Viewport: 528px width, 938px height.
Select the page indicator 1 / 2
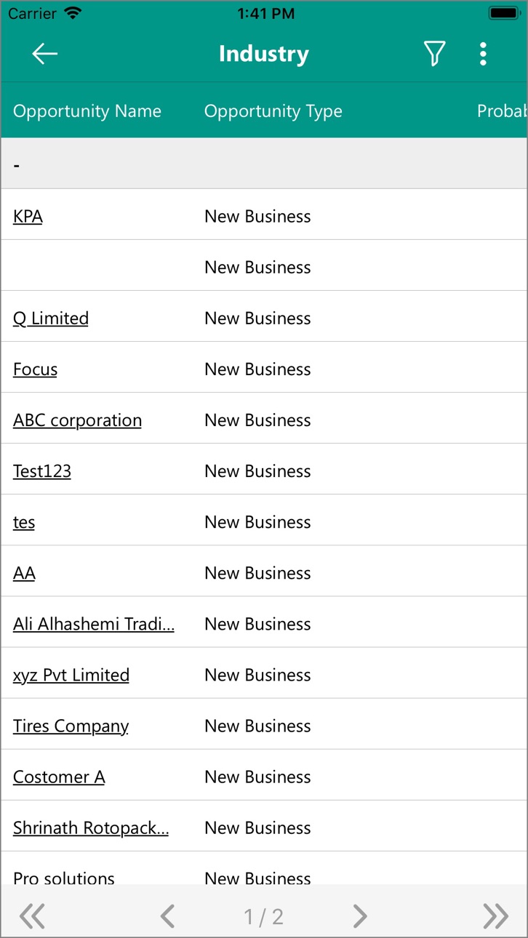click(x=264, y=917)
